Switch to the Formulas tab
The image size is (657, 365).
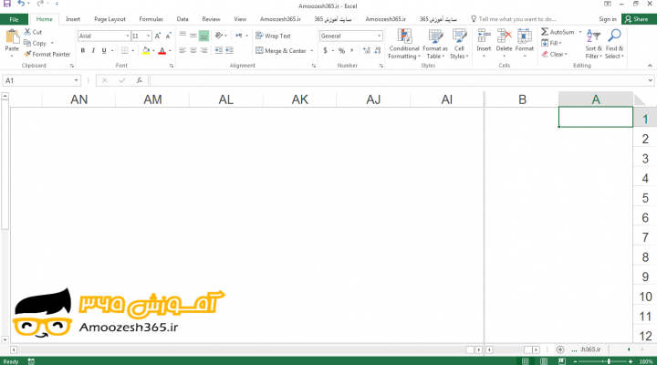(x=151, y=19)
